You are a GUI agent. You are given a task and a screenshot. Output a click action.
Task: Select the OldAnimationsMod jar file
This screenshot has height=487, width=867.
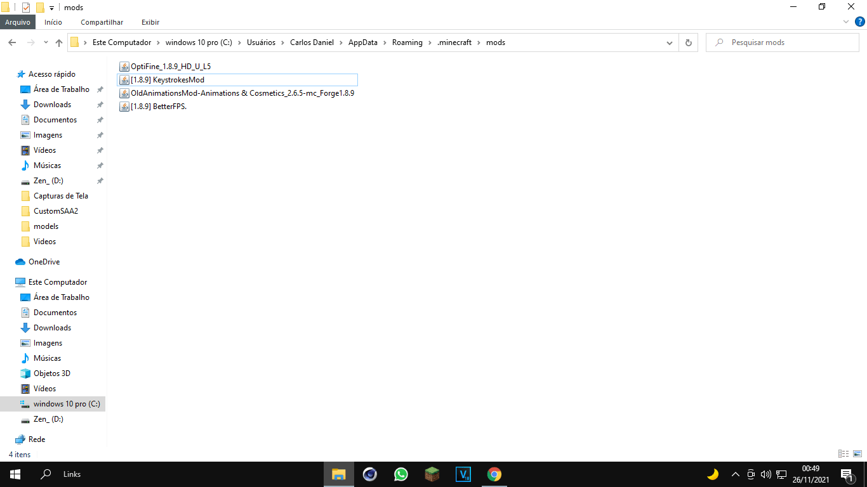tap(242, 93)
